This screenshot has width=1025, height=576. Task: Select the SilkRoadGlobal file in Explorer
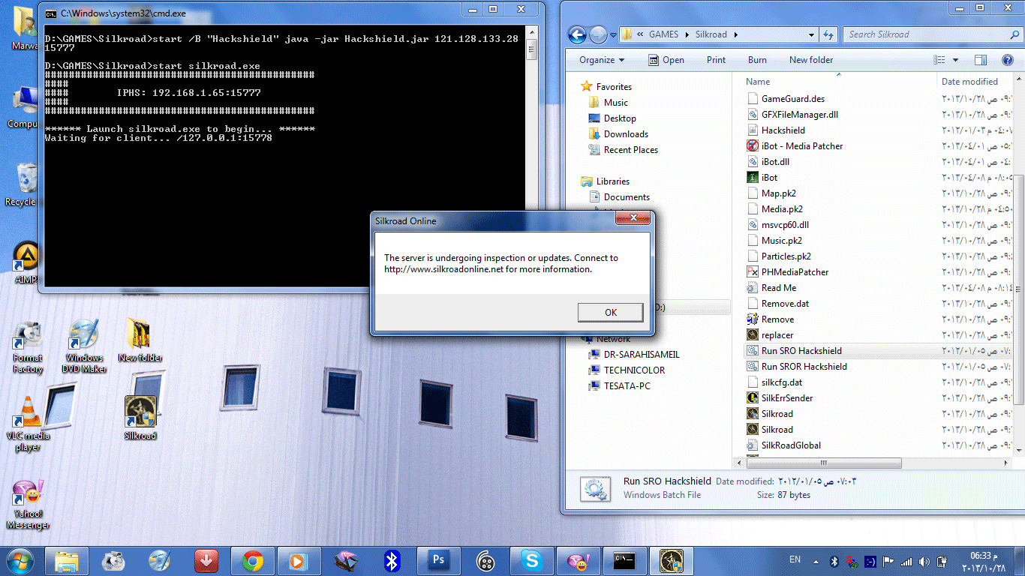click(784, 445)
